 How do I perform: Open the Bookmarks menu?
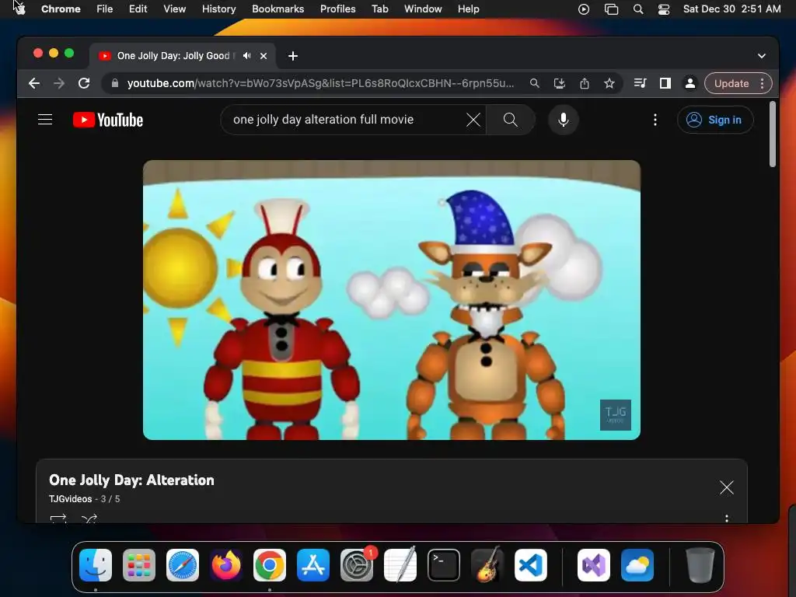tap(278, 9)
